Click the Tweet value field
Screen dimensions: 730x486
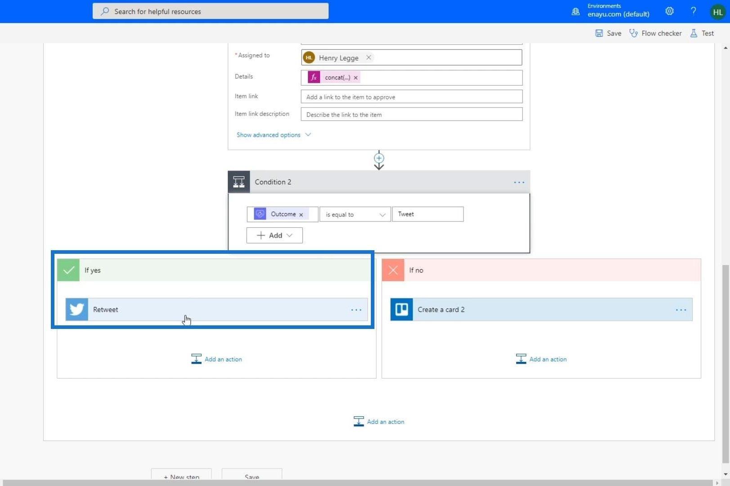[x=428, y=214]
